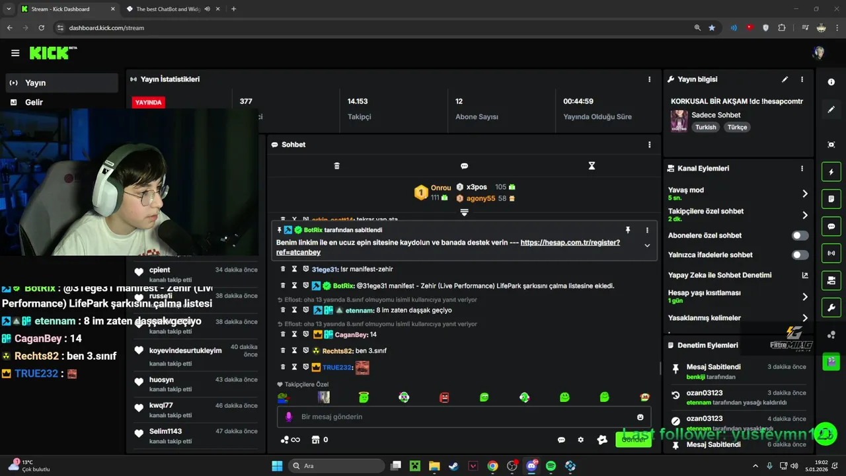Toggle Yalnızca ifadelerle sohbet switch
Image resolution: width=846 pixels, height=476 pixels.
800,255
